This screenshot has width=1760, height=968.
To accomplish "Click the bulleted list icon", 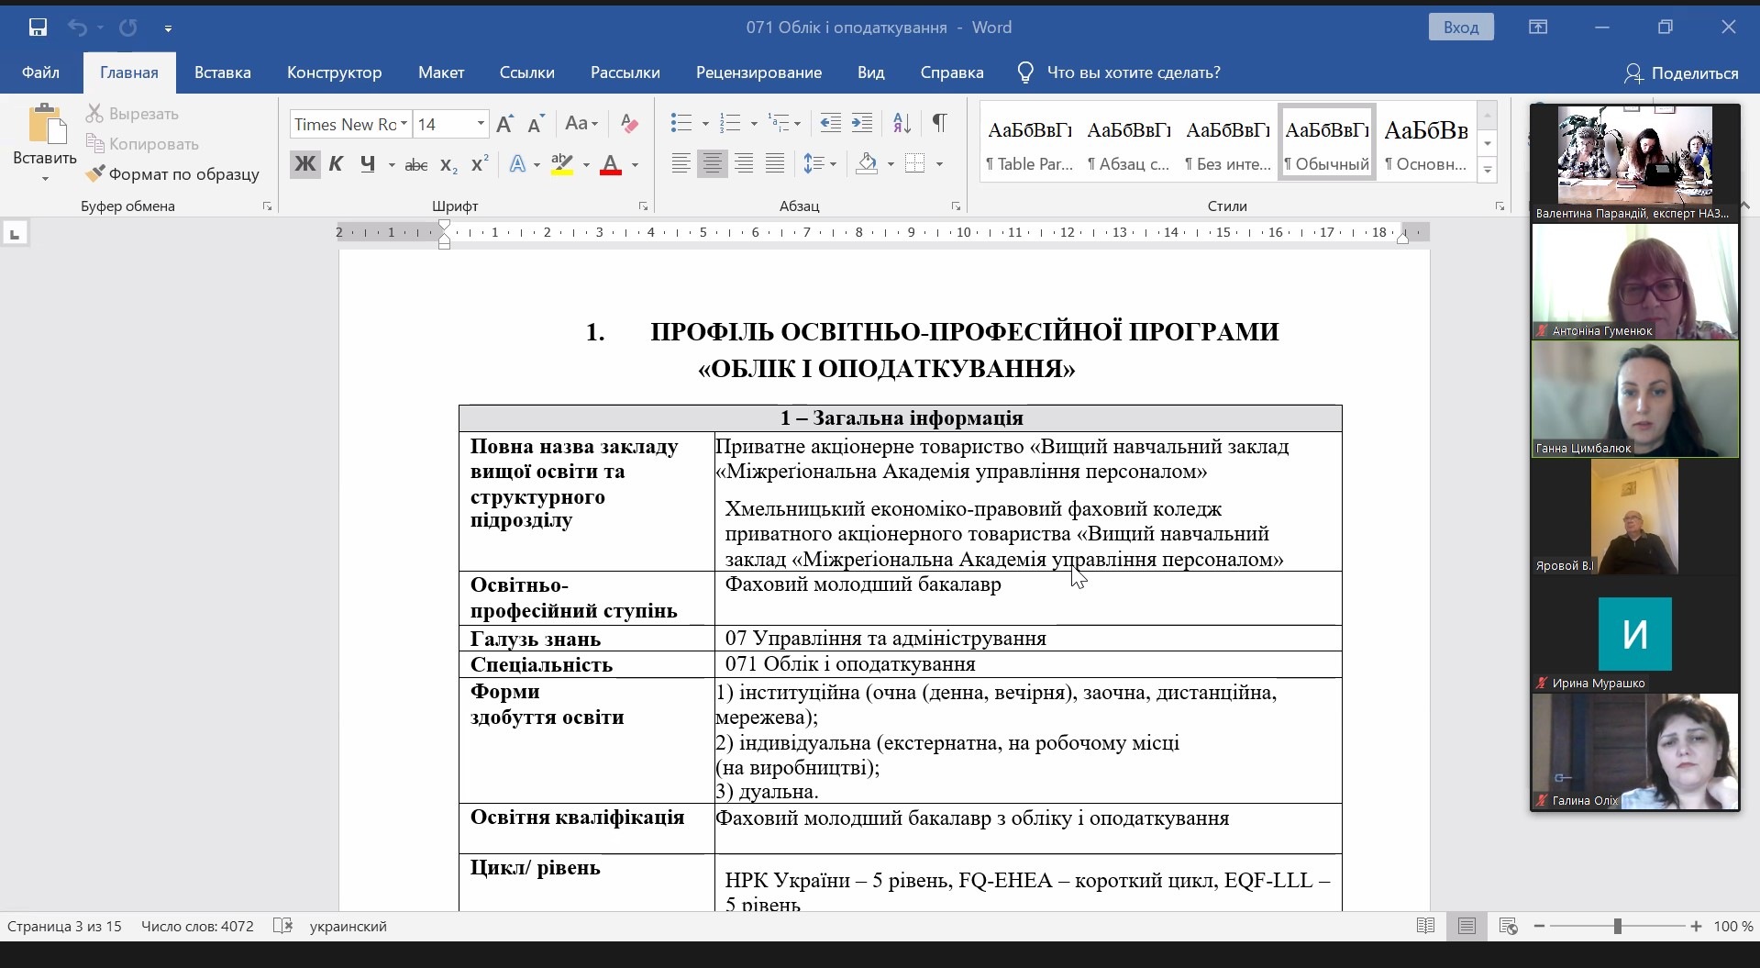I will click(x=681, y=124).
